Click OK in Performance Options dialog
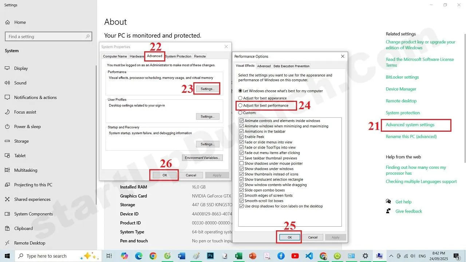Viewport: 466px width, 262px height. (289, 237)
